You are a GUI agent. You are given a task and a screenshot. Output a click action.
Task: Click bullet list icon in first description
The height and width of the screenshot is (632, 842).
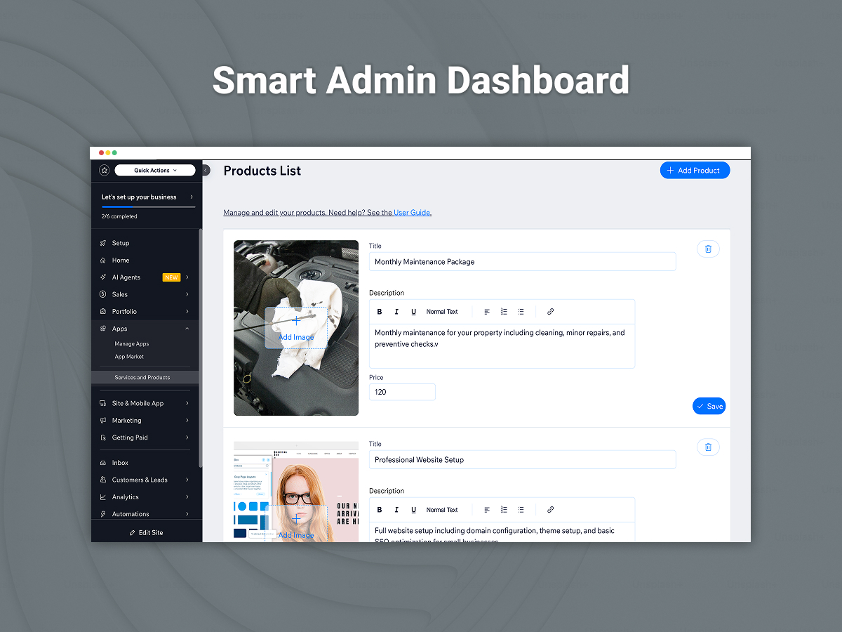point(521,312)
